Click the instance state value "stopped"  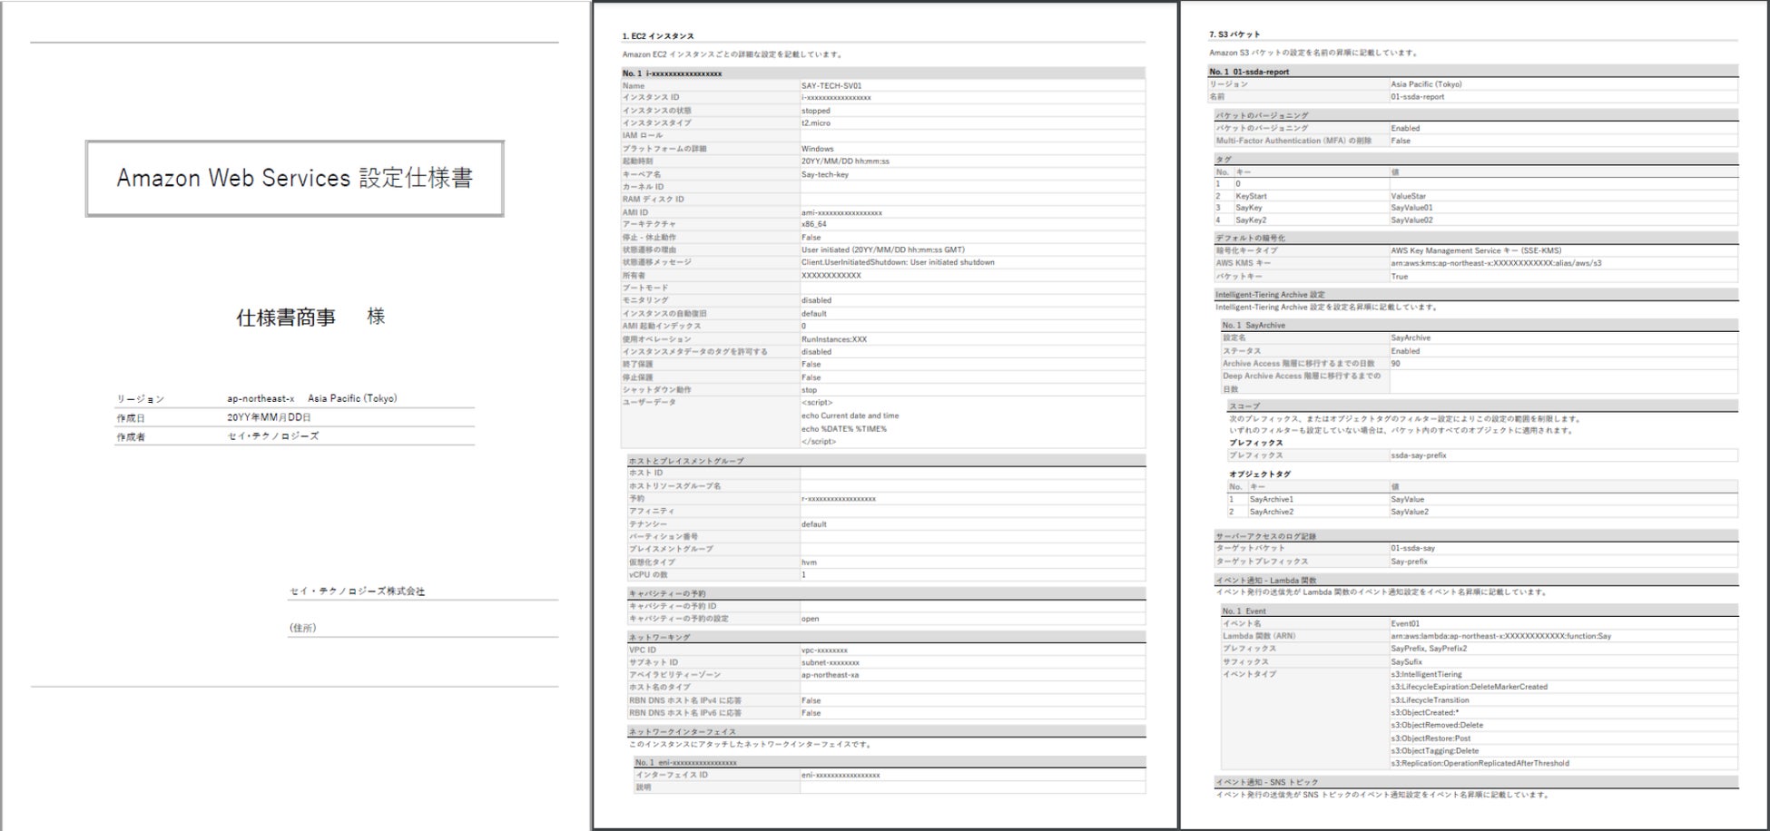coord(816,111)
